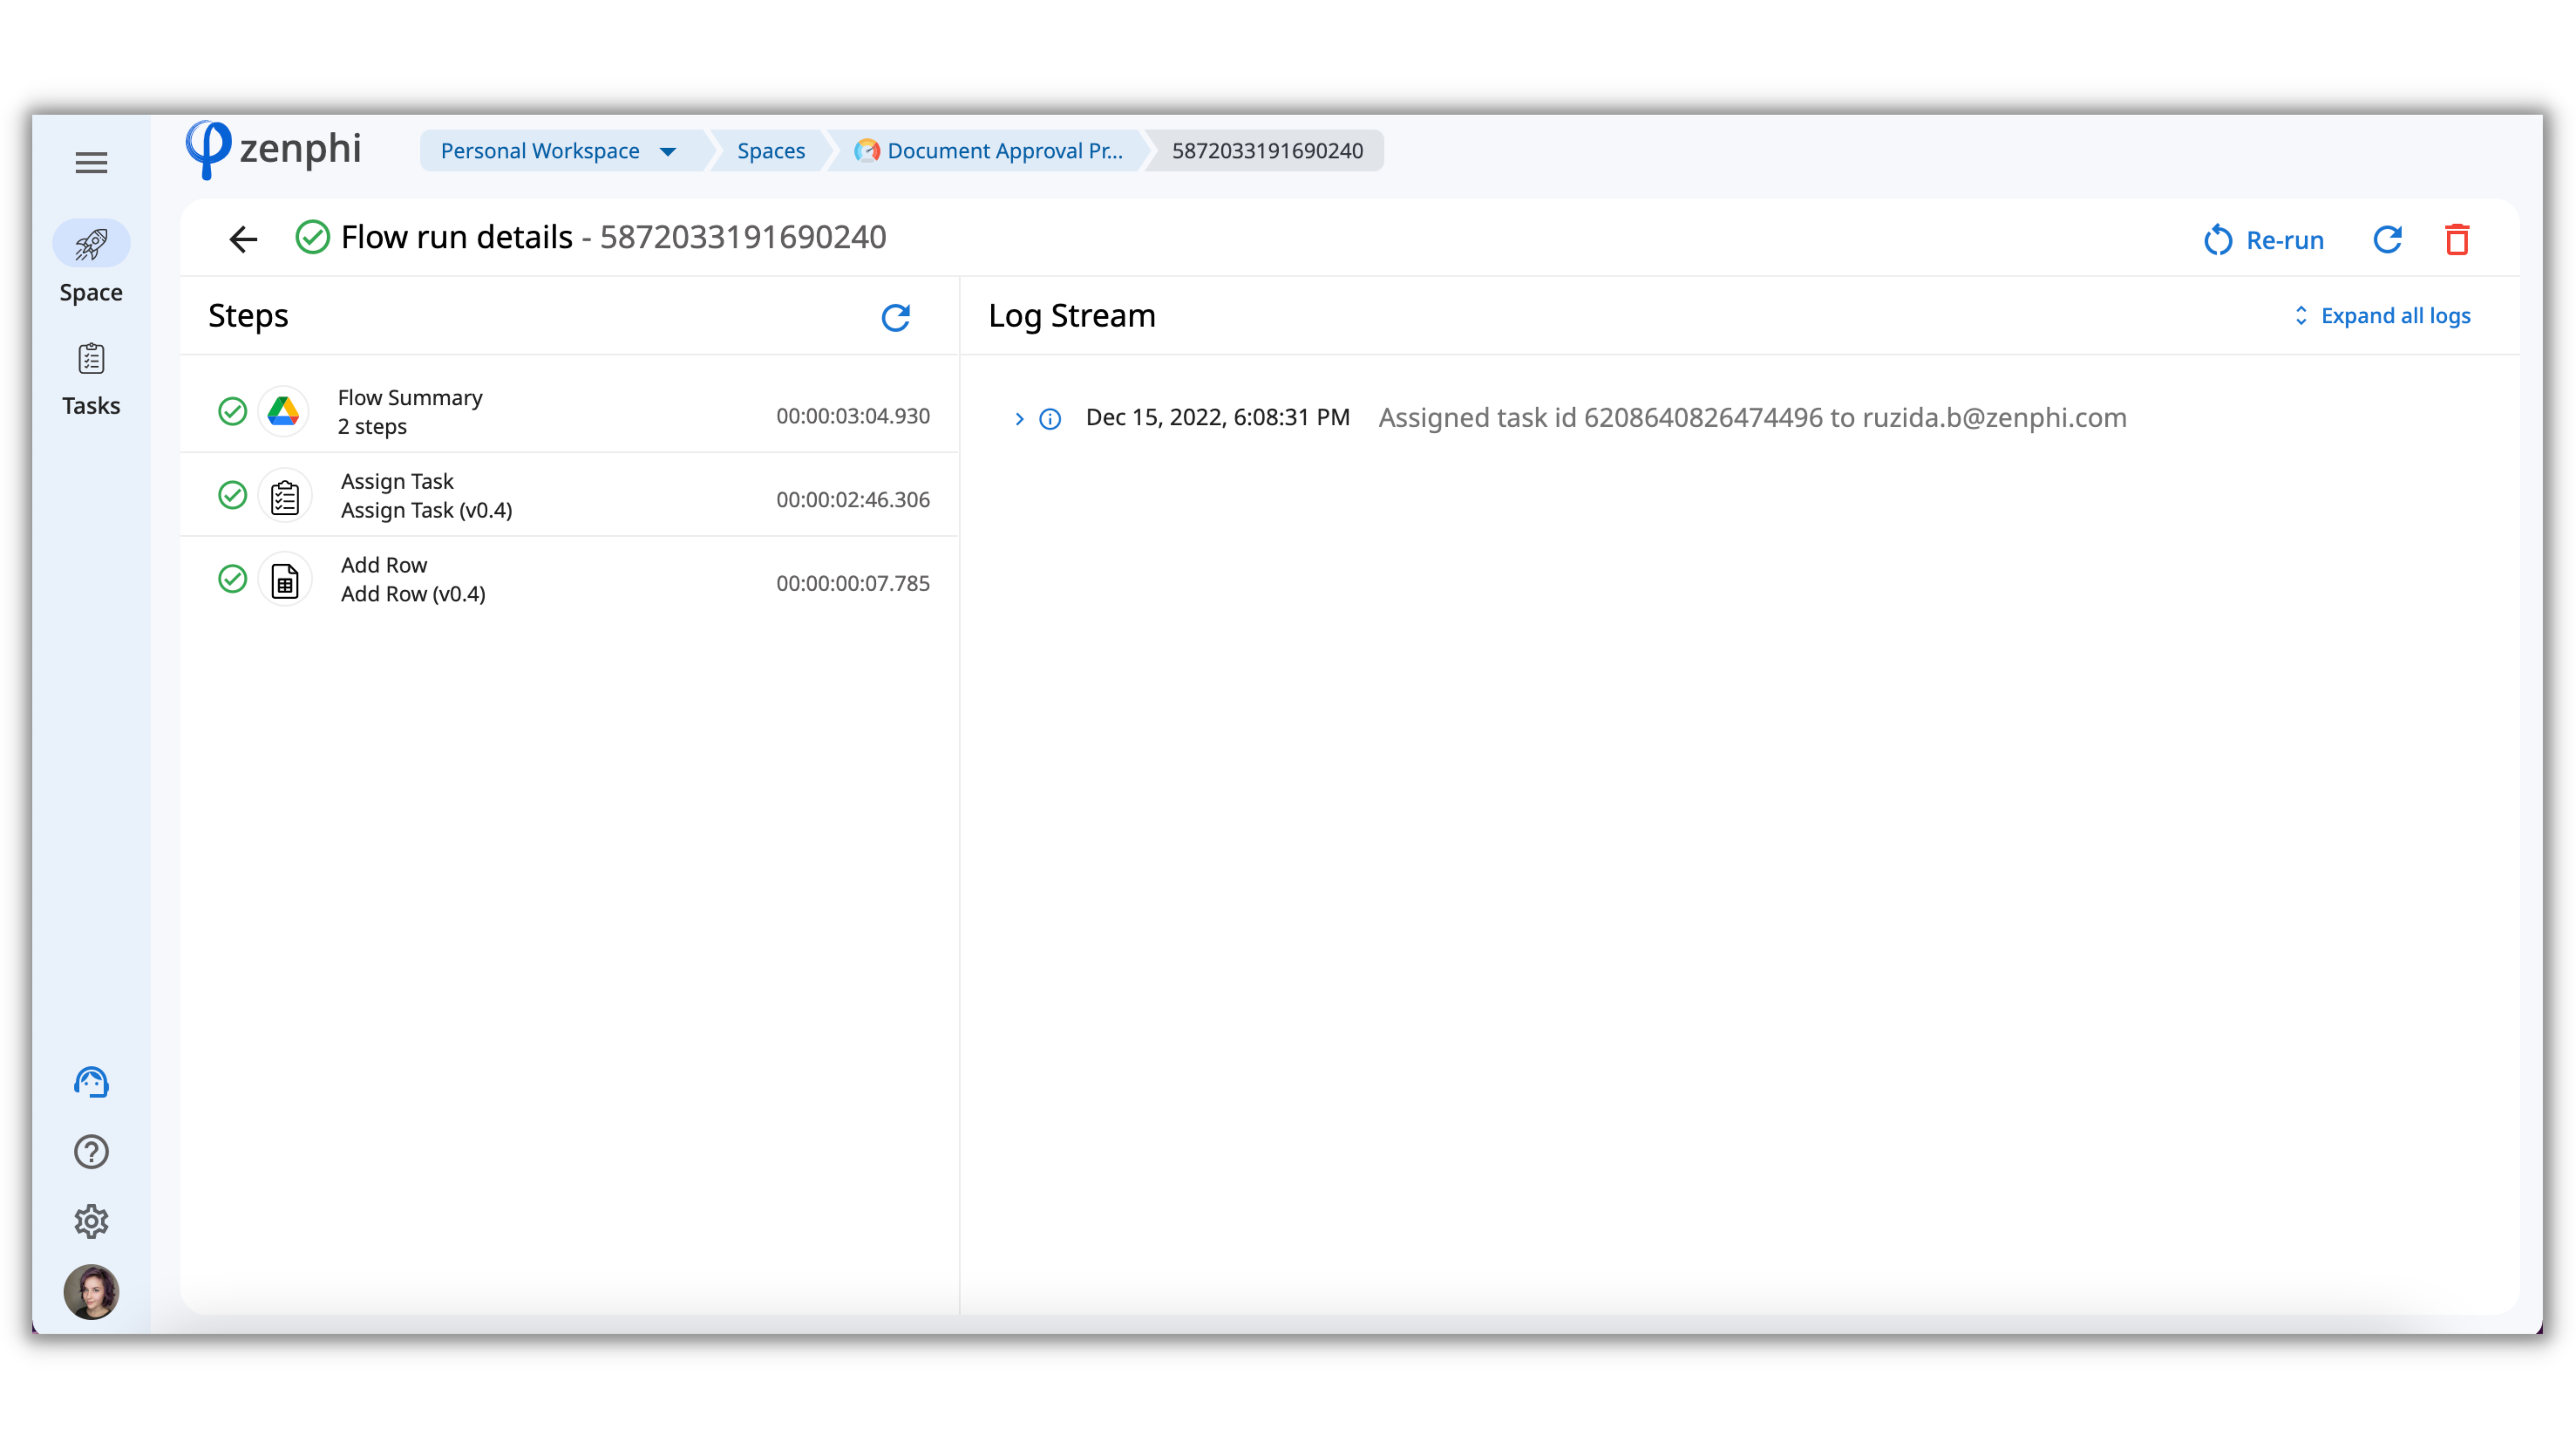Open Document Approval breadcrumb
Viewport: 2576px width, 1449px height.
(x=989, y=151)
